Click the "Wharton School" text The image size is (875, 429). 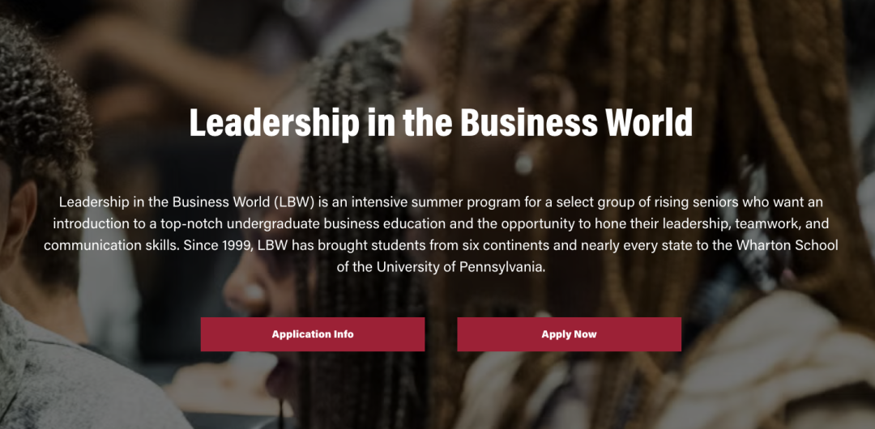click(787, 245)
